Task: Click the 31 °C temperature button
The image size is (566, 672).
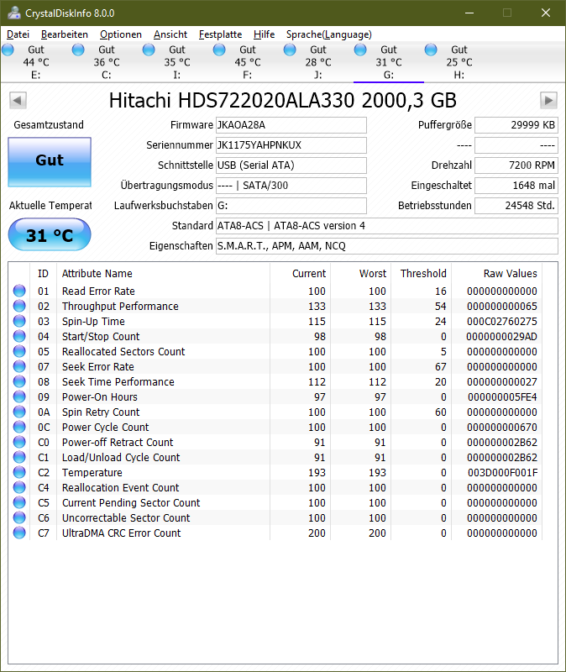Action: pyautogui.click(x=50, y=234)
